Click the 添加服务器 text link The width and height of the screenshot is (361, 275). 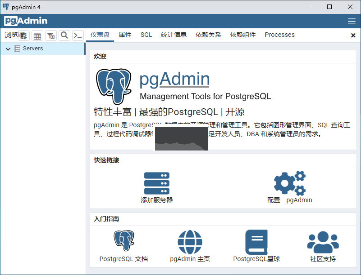pyautogui.click(x=157, y=200)
